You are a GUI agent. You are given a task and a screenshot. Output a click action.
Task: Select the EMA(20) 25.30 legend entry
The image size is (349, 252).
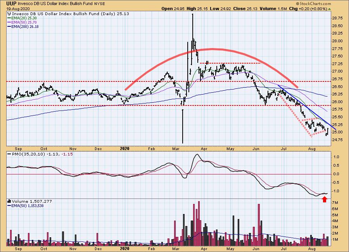(x=24, y=18)
